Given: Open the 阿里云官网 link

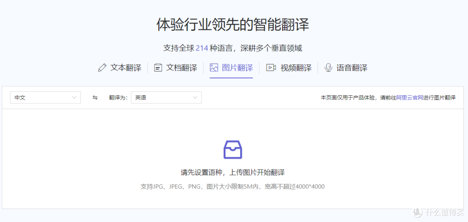Looking at the screenshot, I should click(410, 97).
